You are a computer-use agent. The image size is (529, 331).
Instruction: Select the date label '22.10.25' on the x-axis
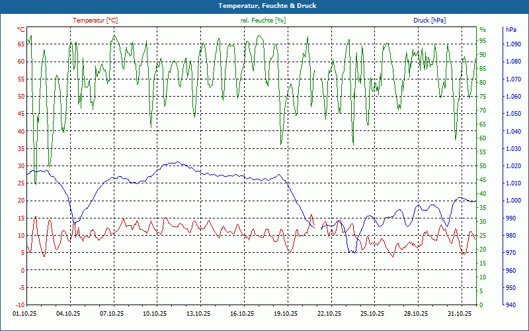pyautogui.click(x=330, y=313)
